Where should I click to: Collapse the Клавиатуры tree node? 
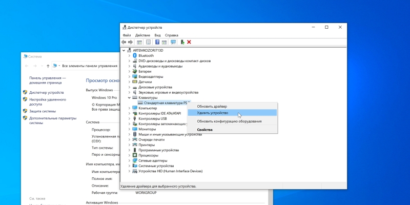click(129, 97)
